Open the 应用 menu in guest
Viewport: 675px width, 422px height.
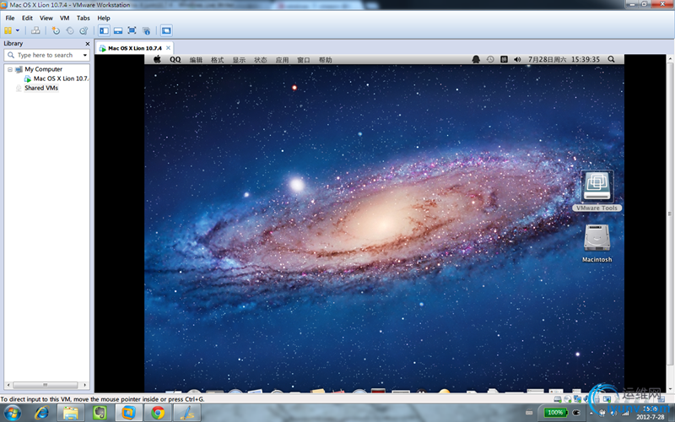coord(282,60)
